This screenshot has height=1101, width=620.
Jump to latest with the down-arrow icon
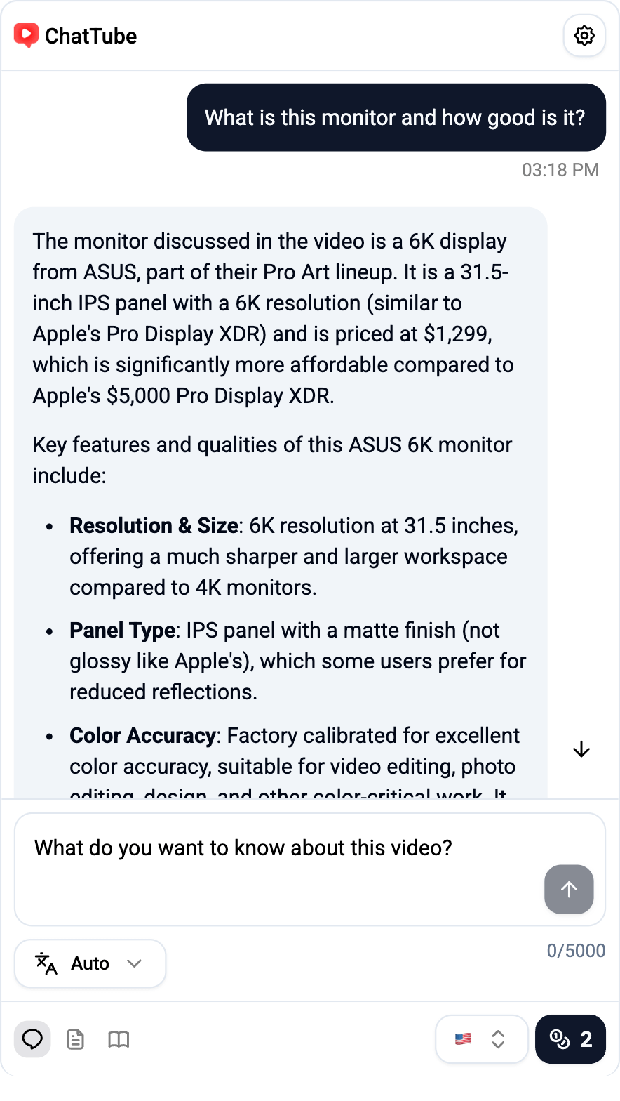[x=581, y=750]
